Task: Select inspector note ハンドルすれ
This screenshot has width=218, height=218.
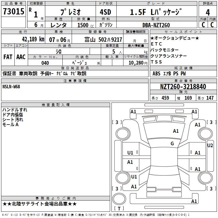Action: click(15, 110)
